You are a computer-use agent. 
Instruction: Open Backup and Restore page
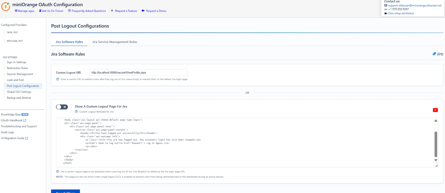click(x=19, y=98)
